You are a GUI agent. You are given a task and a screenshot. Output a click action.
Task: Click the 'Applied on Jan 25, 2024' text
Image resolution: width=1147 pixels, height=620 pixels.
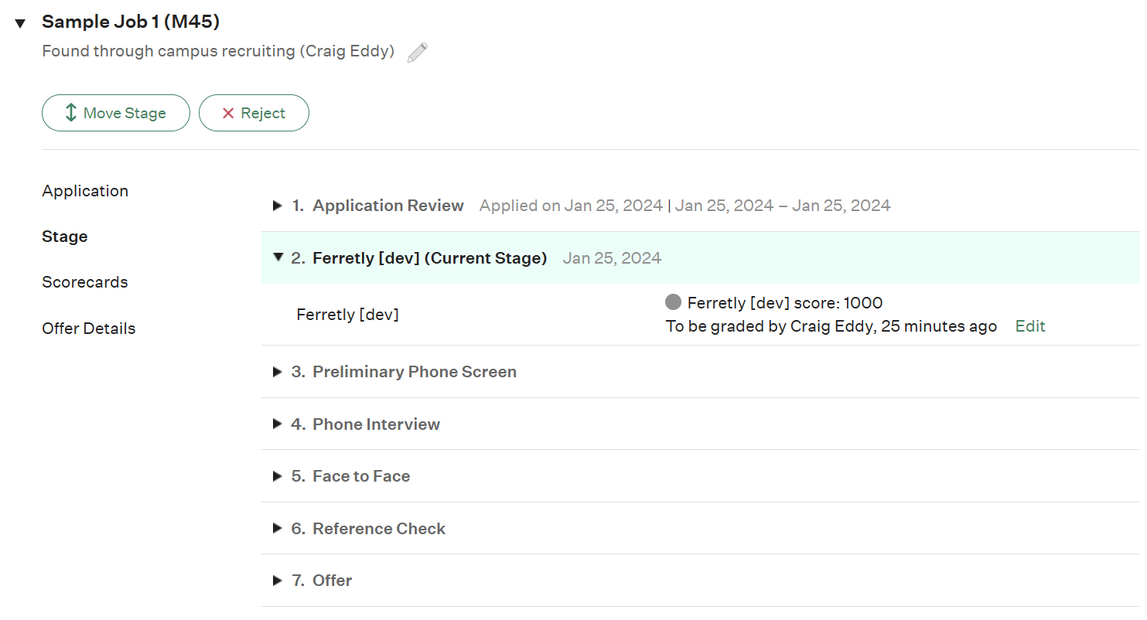point(571,206)
